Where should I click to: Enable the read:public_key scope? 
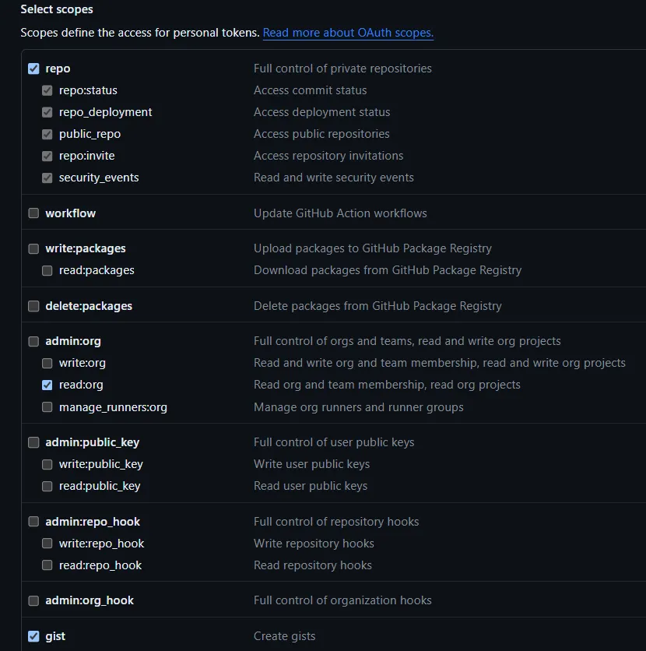click(x=47, y=487)
